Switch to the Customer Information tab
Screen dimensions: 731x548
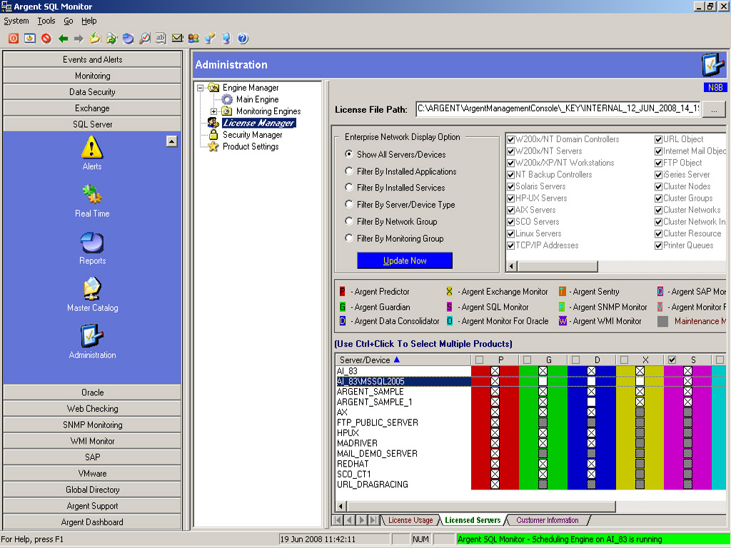548,520
